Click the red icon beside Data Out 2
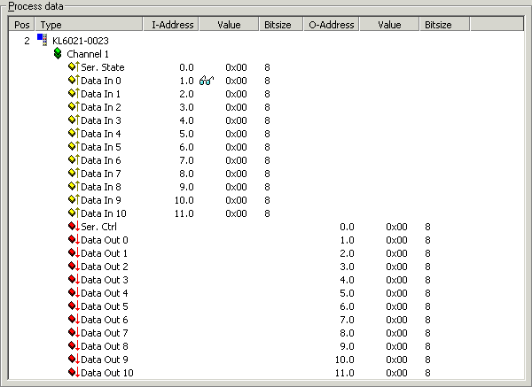532x387 pixels. click(x=74, y=266)
